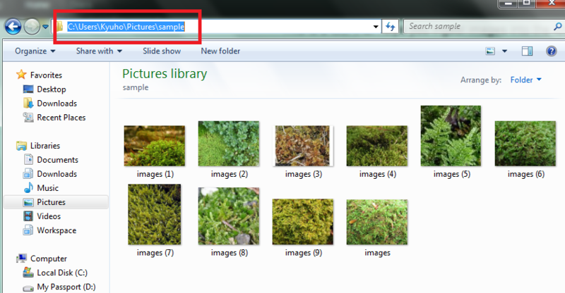This screenshot has width=565, height=293.
Task: Click the Music note icon
Action: coord(28,187)
